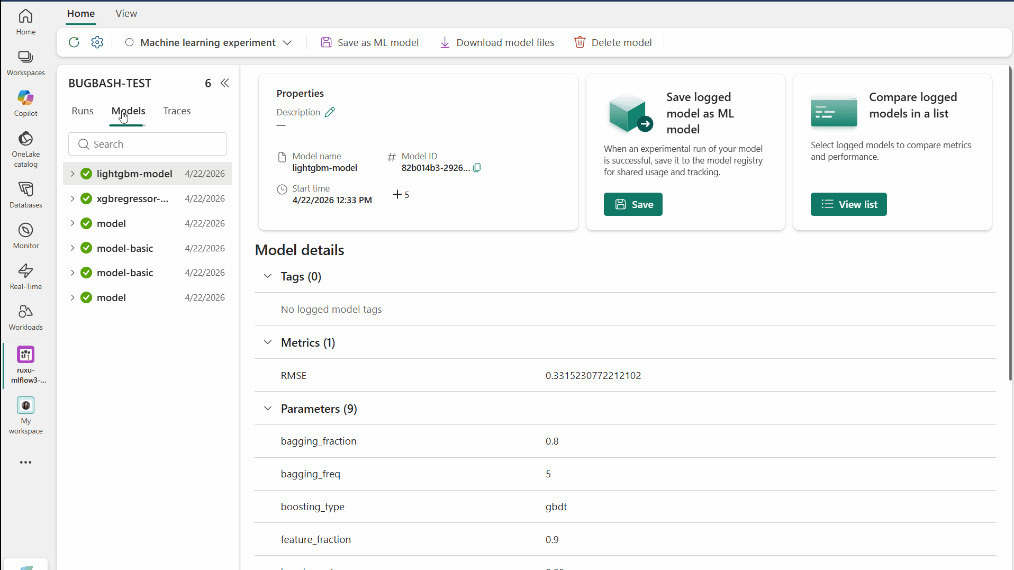This screenshot has width=1014, height=570.
Task: Expand the xgbregressor model row
Action: click(x=73, y=198)
